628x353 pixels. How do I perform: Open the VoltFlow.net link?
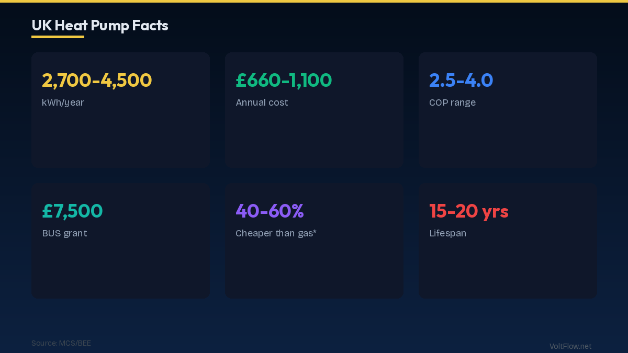pos(570,346)
